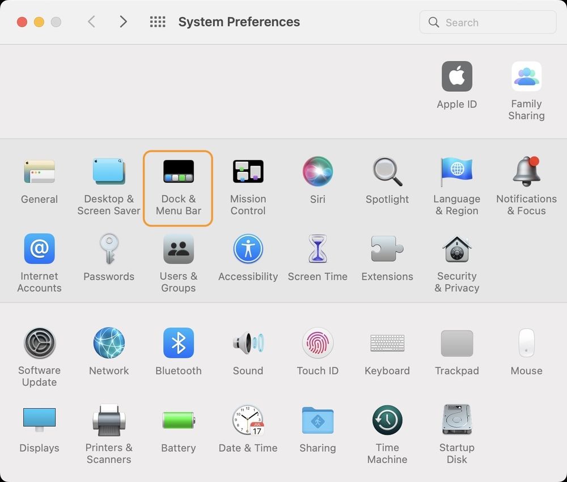Screen dimensions: 567x482
Task: Open Apple ID settings
Action: [457, 77]
